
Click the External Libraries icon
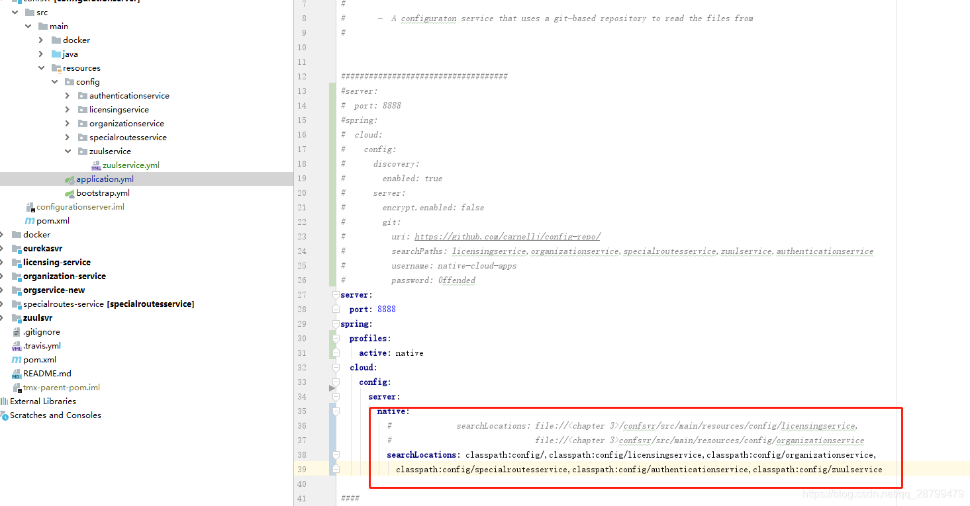[x=4, y=401]
